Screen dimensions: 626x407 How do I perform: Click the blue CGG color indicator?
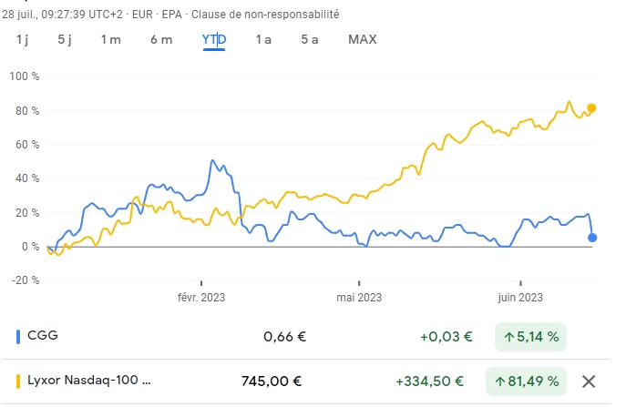pyautogui.click(x=19, y=336)
